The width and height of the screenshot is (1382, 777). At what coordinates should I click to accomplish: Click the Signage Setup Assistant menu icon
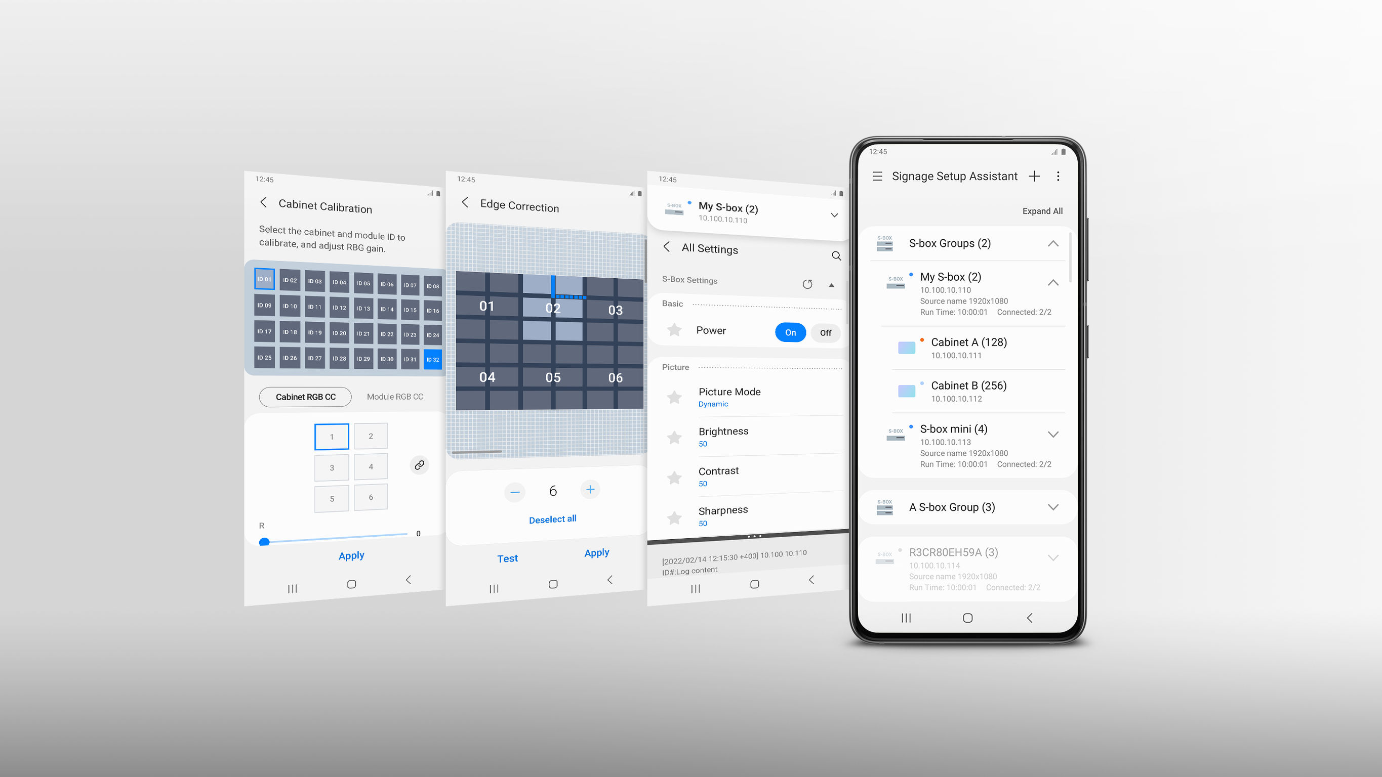875,176
